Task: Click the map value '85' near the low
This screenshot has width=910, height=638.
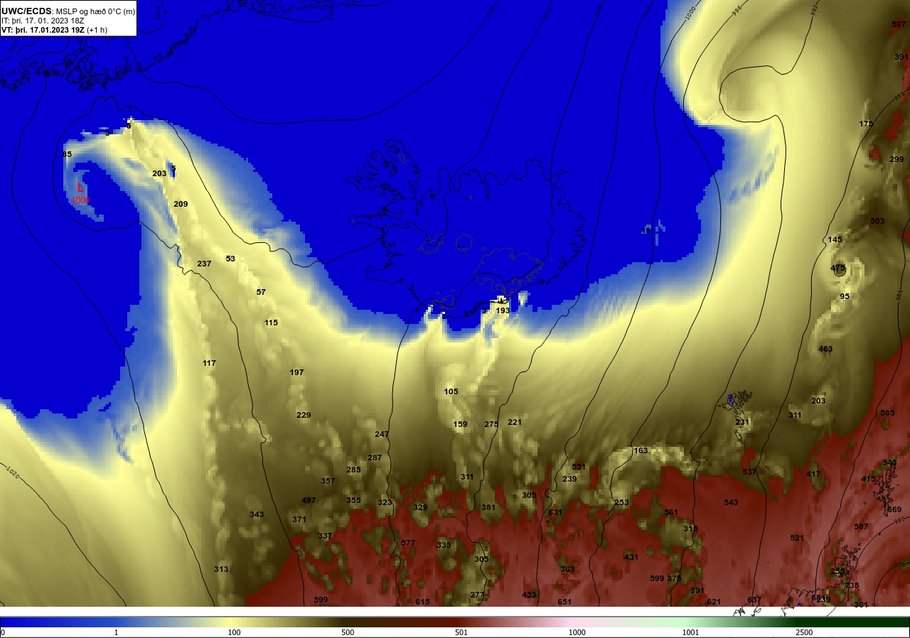Action: pyautogui.click(x=67, y=154)
